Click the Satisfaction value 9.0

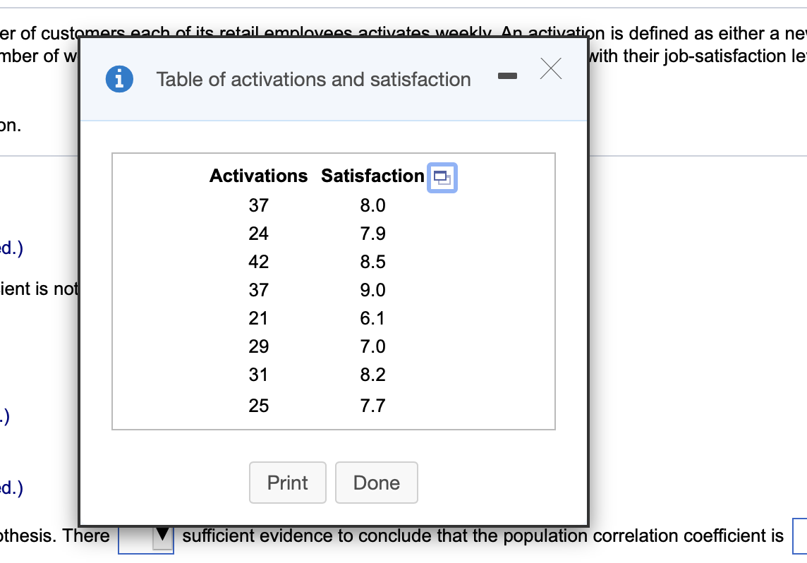372,290
